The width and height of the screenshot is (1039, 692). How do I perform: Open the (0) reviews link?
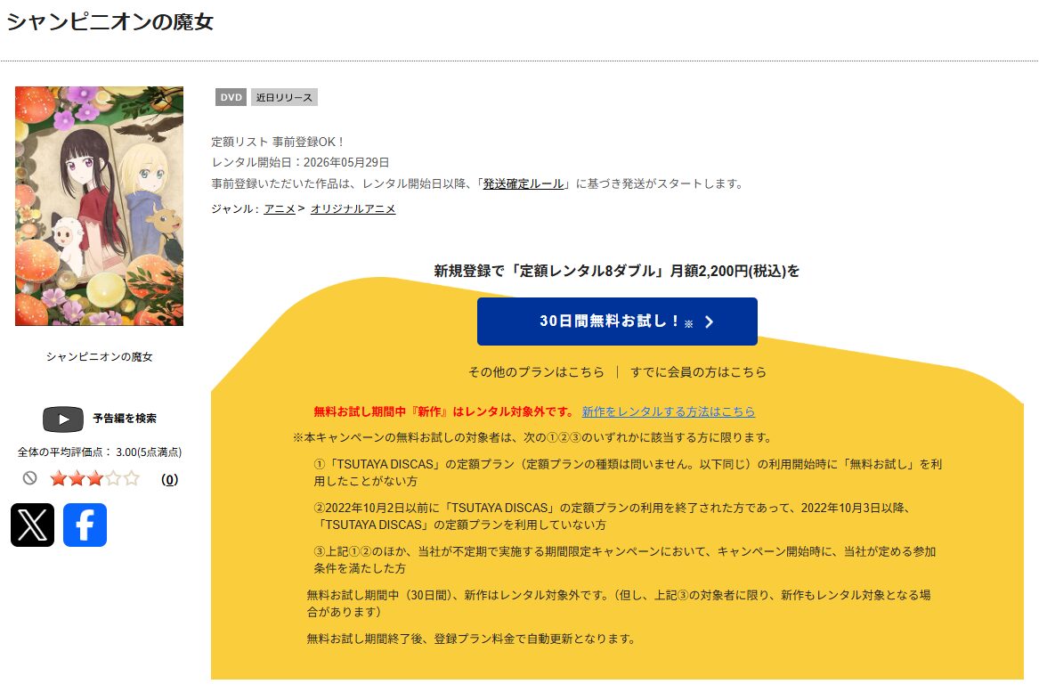168,479
